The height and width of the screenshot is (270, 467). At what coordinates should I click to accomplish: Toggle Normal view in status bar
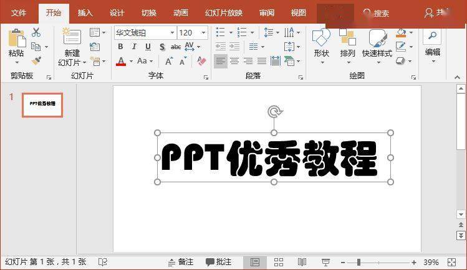click(x=255, y=262)
